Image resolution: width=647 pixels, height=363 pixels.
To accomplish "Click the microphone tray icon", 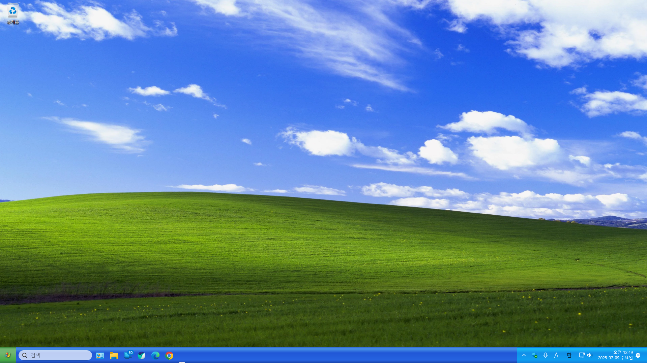I will [546, 355].
